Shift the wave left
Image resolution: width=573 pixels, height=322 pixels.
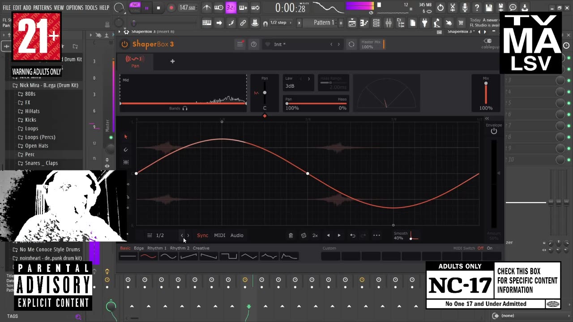(328, 235)
